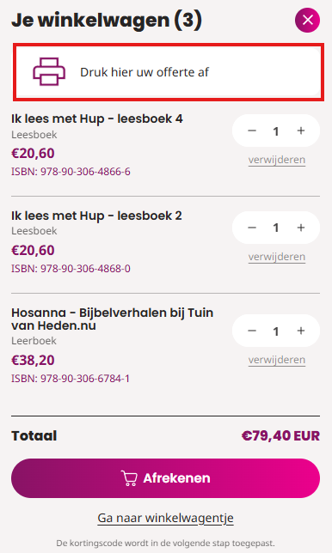Remove the Hosanna book via verwijderen
332x553 pixels.
pyautogui.click(x=277, y=360)
